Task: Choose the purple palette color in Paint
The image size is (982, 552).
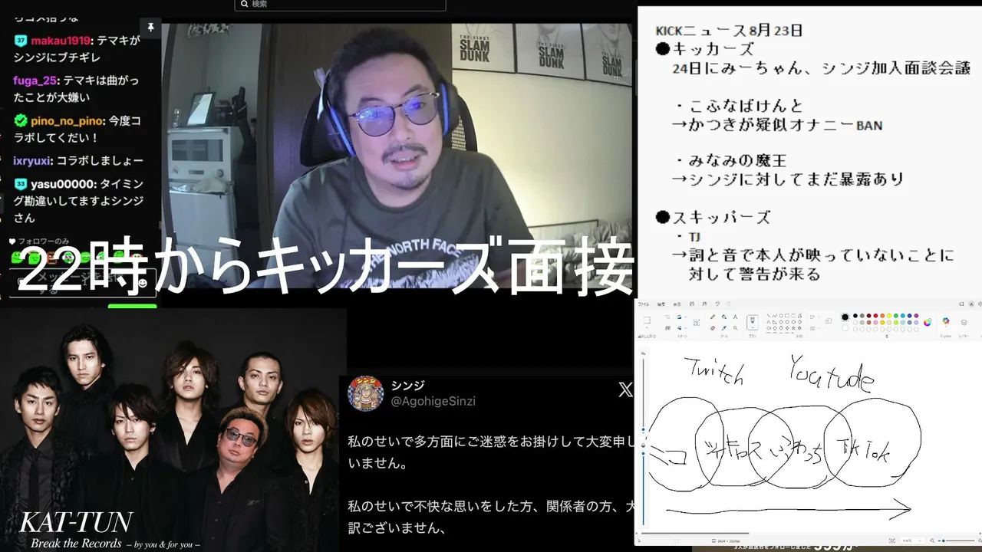Action: [x=916, y=316]
